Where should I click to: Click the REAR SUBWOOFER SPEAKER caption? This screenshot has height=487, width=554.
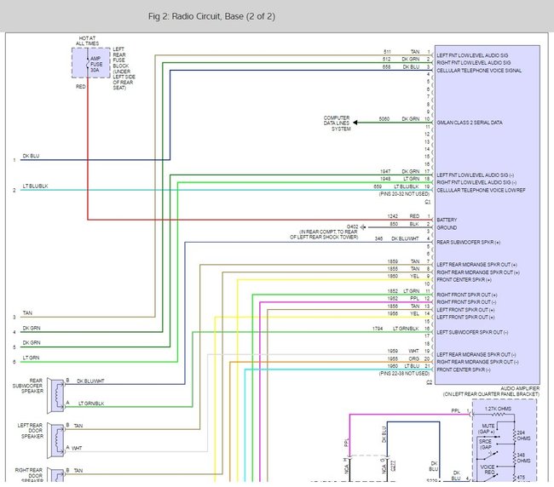(x=28, y=386)
